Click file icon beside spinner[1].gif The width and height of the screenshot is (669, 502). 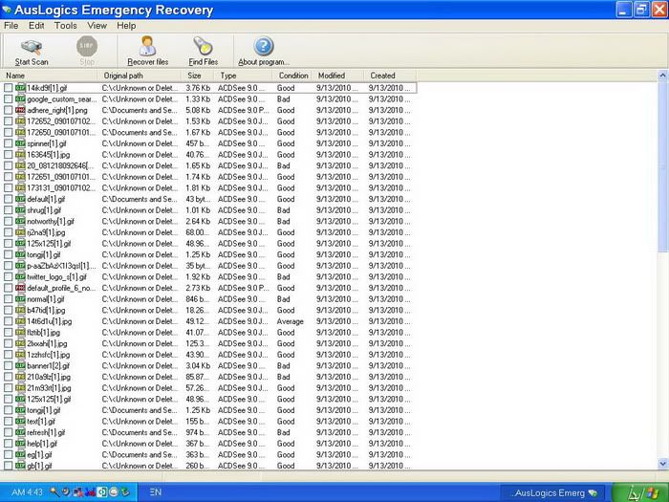20,143
